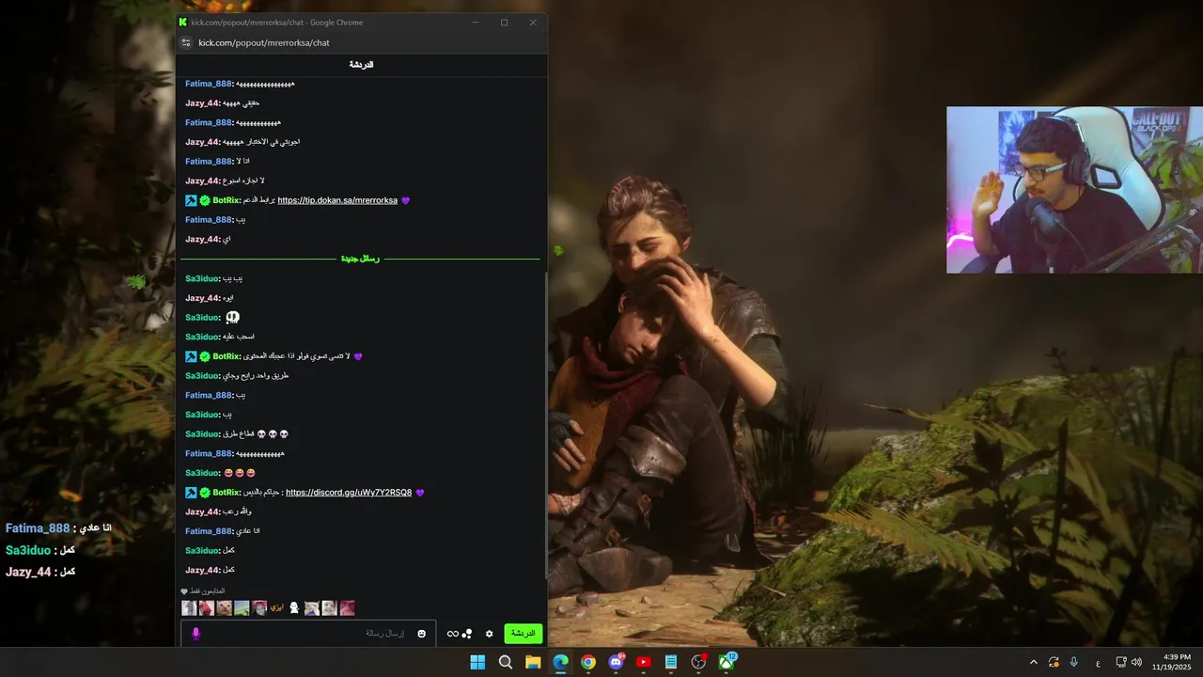Image resolution: width=1203 pixels, height=677 pixels.
Task: Click BotRix moderator badge on discord message
Action: tap(191, 493)
